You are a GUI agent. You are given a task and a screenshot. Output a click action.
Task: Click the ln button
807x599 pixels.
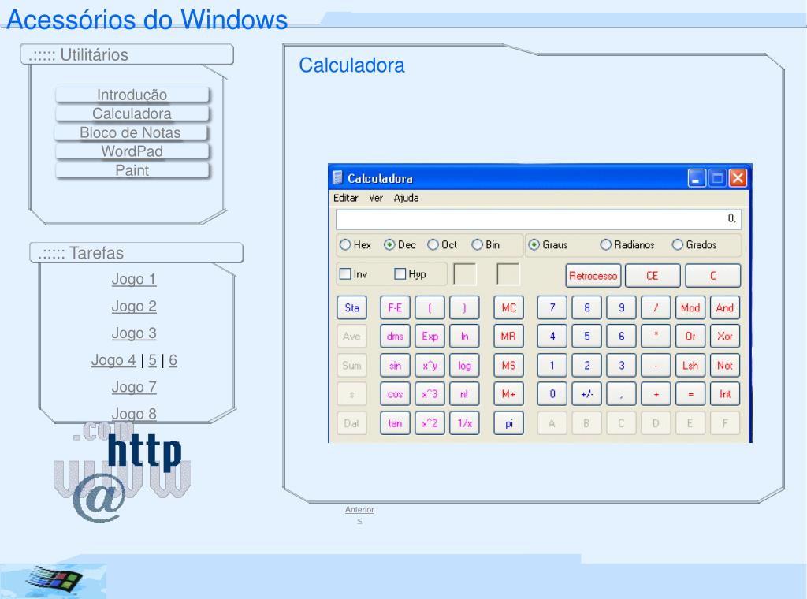tap(464, 337)
